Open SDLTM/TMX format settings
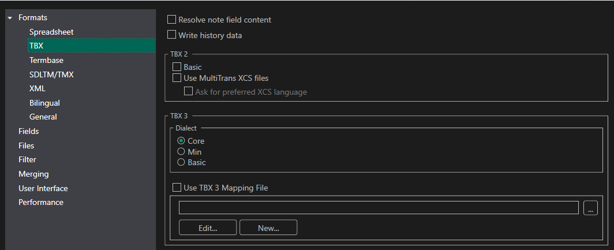Screen dimensions: 614x250 [51, 74]
